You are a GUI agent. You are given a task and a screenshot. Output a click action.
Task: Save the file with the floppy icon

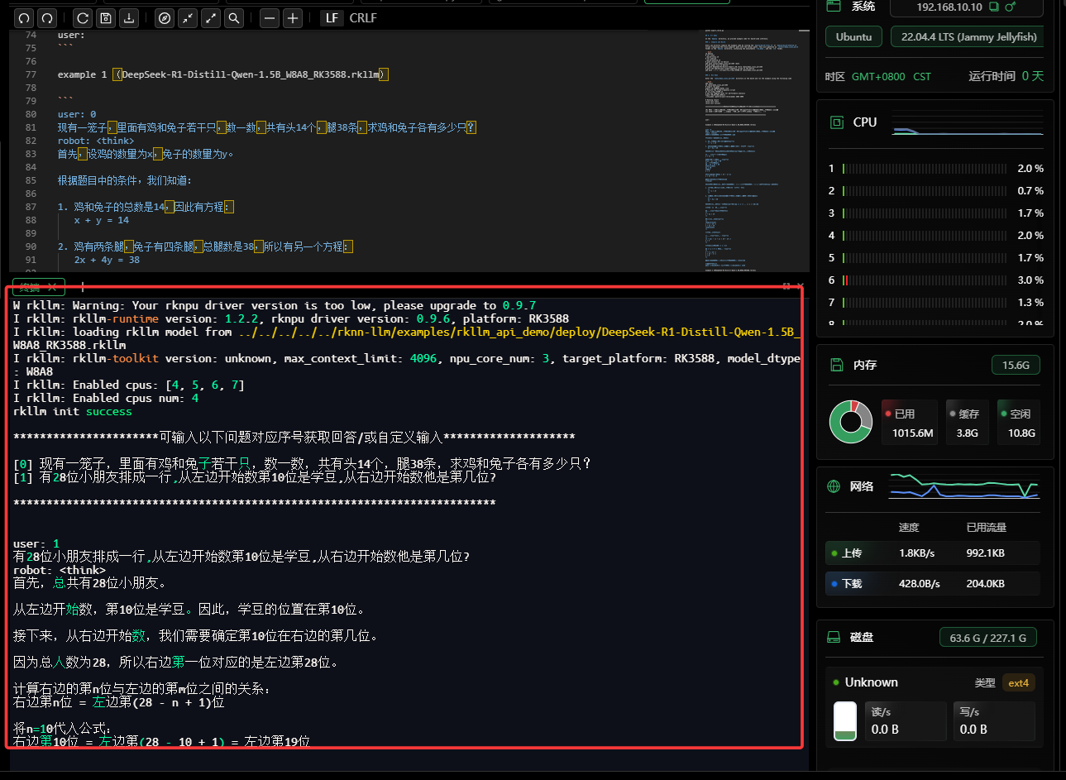(x=106, y=17)
